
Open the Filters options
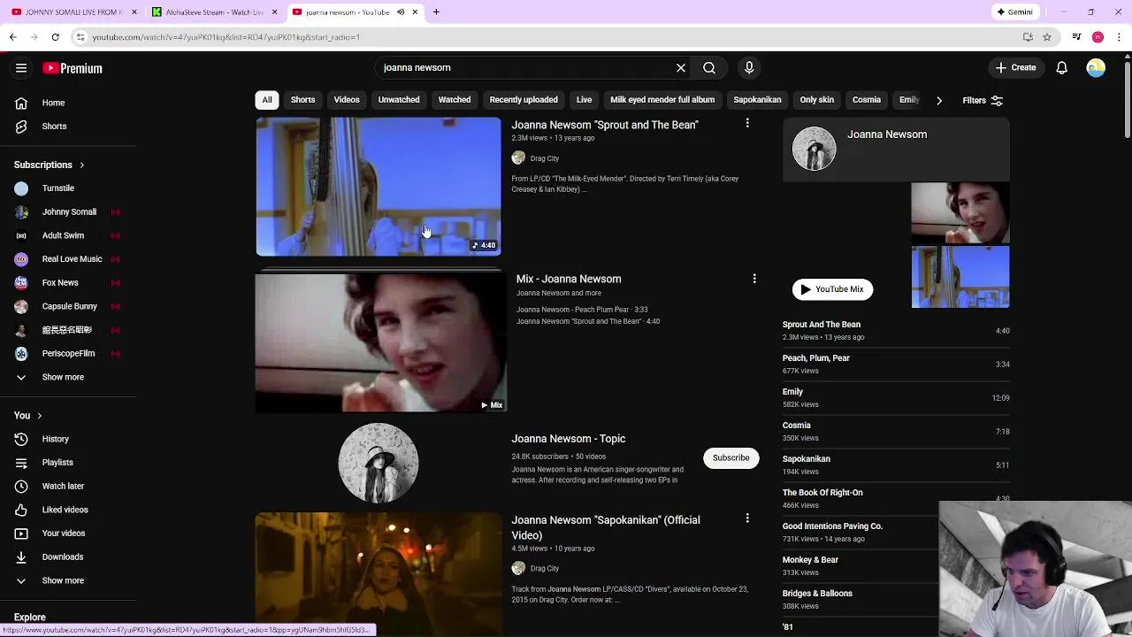coord(983,100)
